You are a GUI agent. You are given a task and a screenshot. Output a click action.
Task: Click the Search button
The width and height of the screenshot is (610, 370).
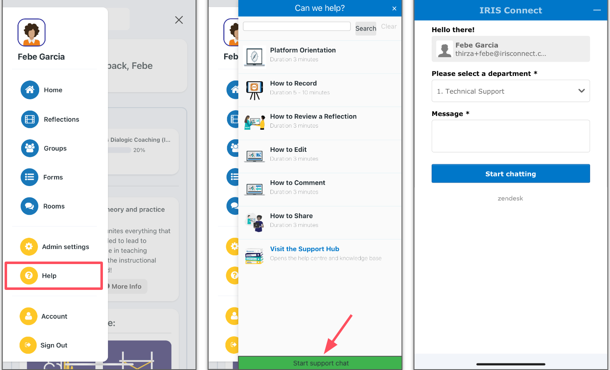click(365, 28)
